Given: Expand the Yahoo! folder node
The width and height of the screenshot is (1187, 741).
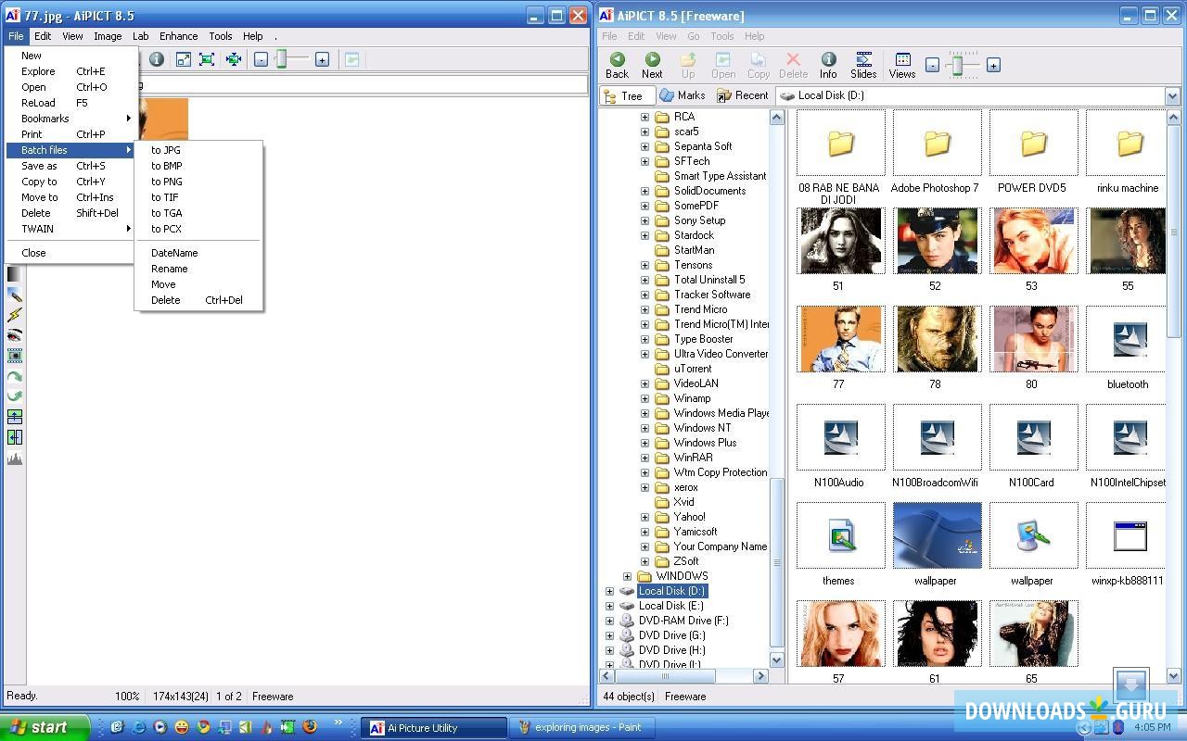Looking at the screenshot, I should click(x=645, y=517).
